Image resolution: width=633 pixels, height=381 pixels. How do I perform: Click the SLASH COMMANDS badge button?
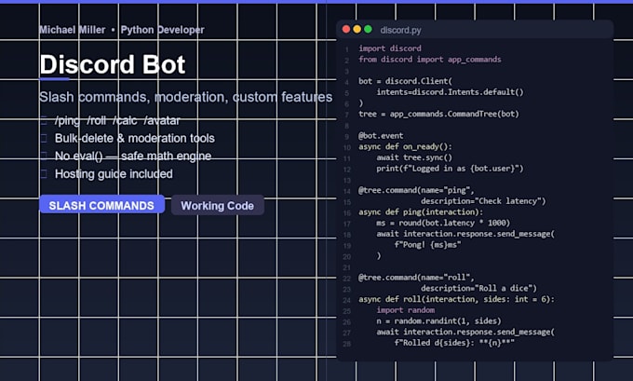(x=101, y=205)
